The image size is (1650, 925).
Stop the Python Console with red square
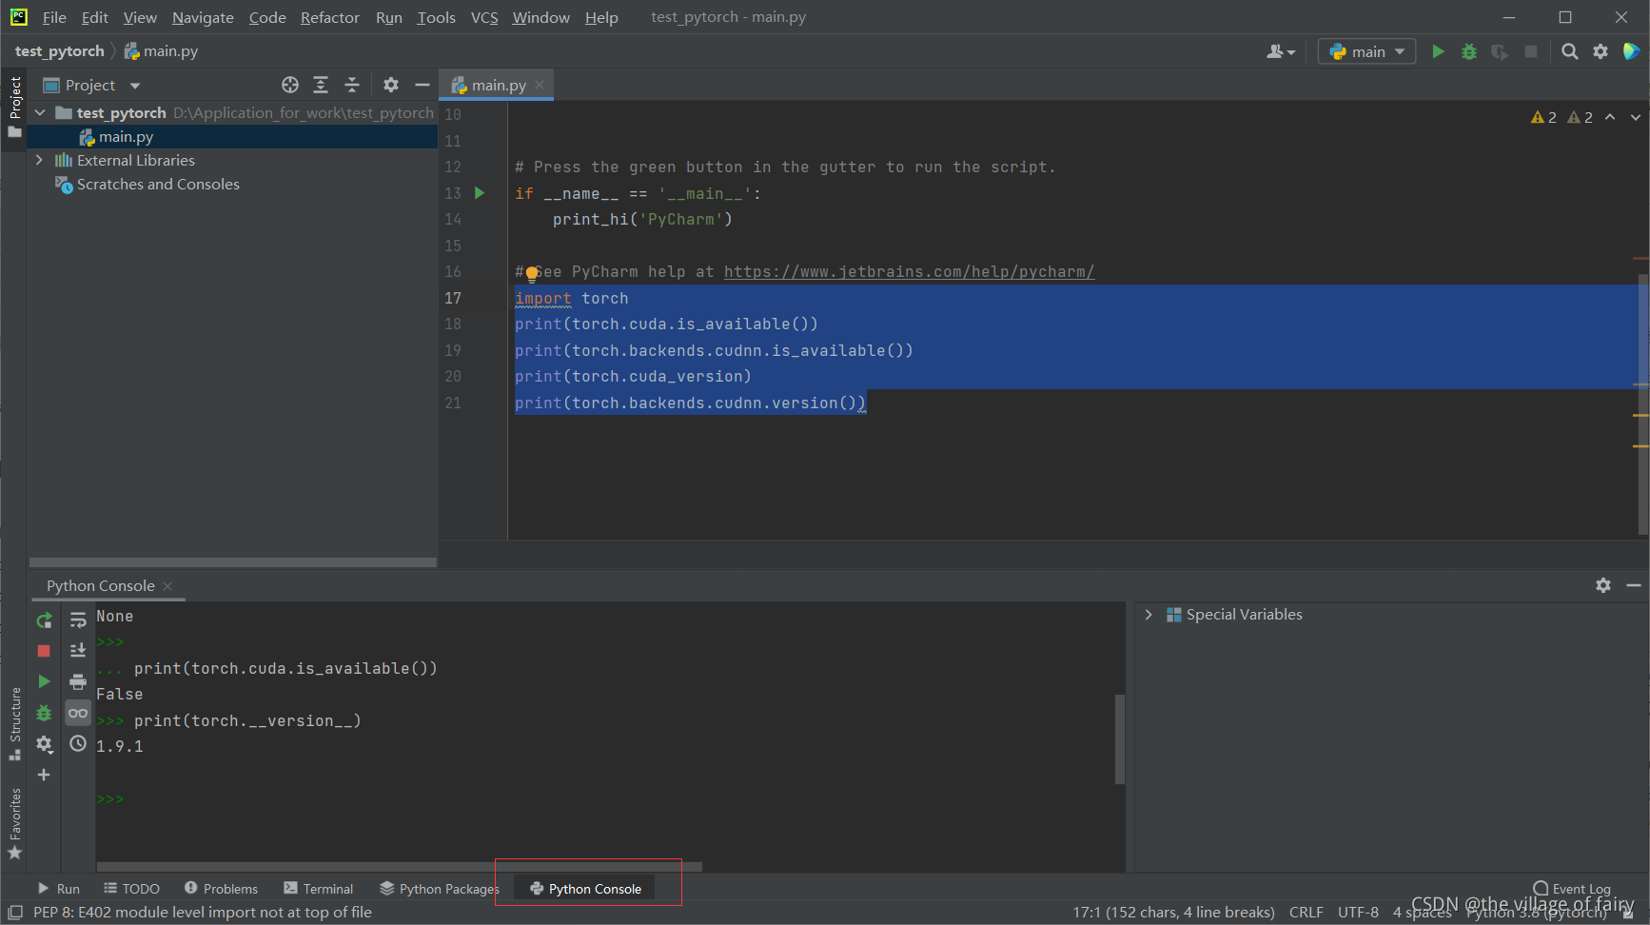[x=44, y=651]
